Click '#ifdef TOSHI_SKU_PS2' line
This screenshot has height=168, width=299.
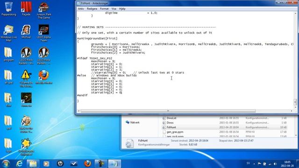point(94,58)
